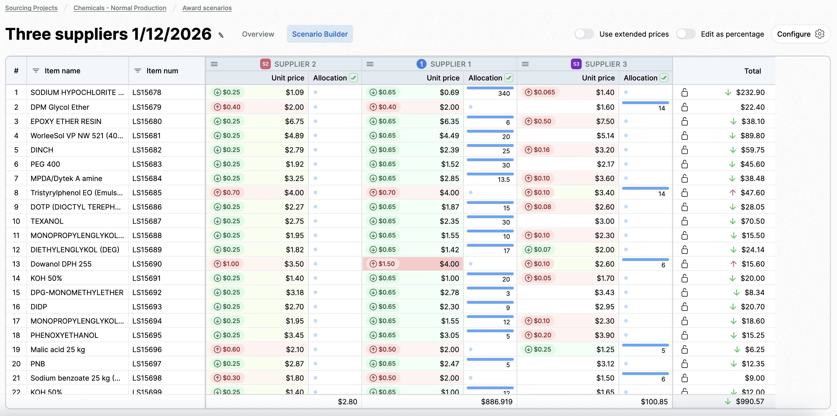
Task: Open the Chemicals - Normal Production breadcrumb link
Action: coord(120,8)
